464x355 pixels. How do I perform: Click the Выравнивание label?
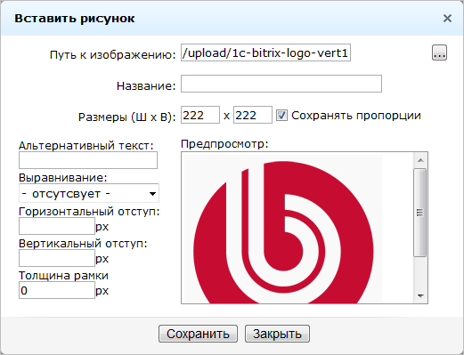(x=63, y=178)
